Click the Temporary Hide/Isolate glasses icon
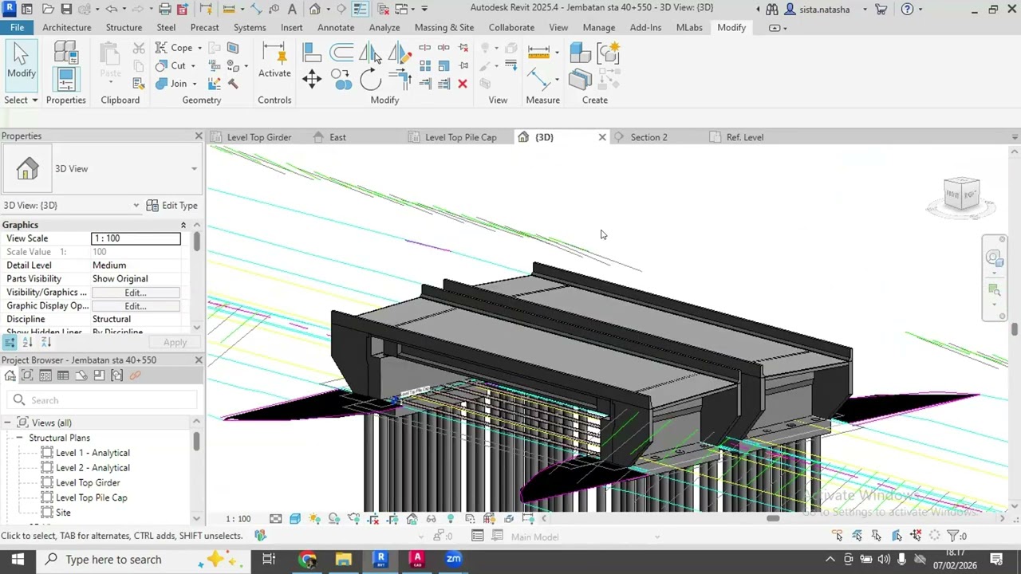The image size is (1021, 574). pos(432,519)
